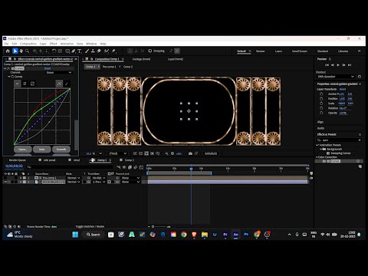
Task: Collapse the Curves property group
Action: click(x=9, y=77)
